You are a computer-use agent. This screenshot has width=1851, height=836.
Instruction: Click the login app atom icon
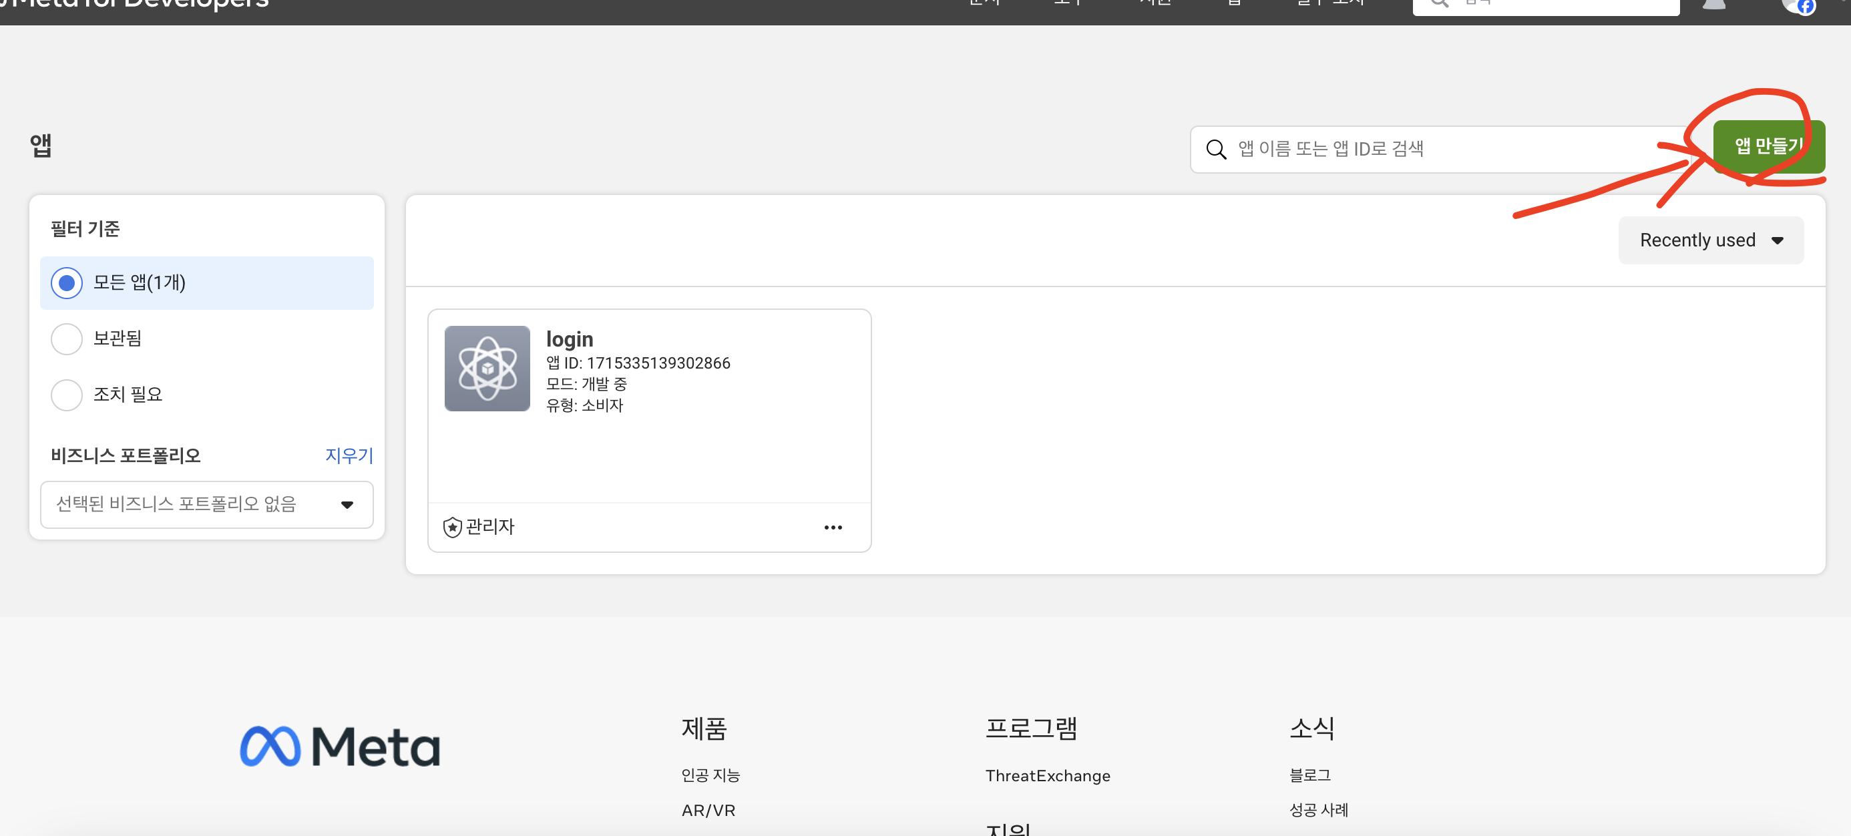tap(487, 369)
